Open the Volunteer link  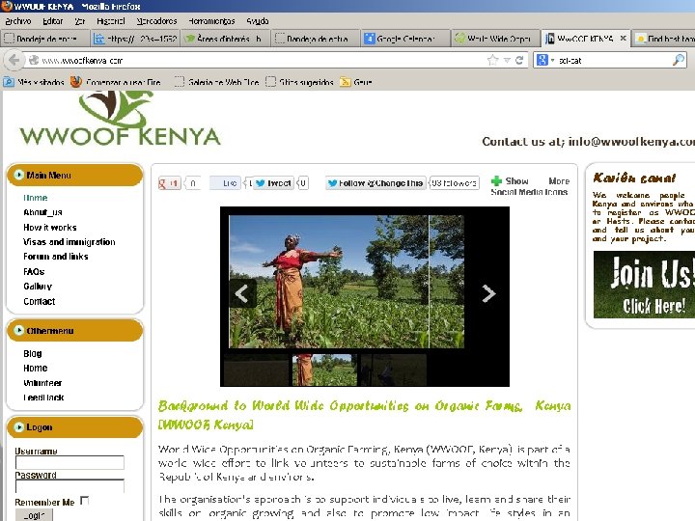pyautogui.click(x=42, y=383)
